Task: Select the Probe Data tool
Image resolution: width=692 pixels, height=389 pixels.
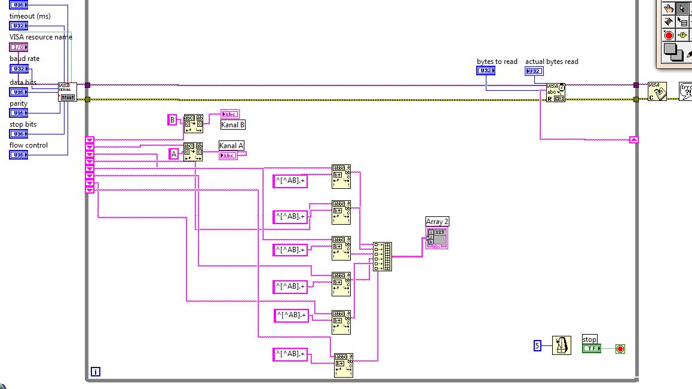Action: [682, 35]
